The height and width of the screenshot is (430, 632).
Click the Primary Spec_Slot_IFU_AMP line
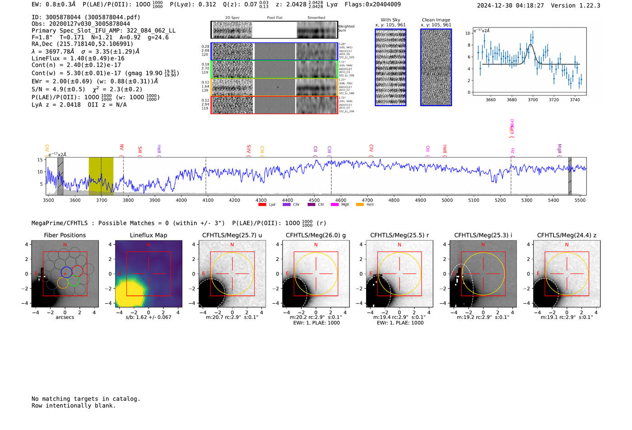(x=103, y=31)
